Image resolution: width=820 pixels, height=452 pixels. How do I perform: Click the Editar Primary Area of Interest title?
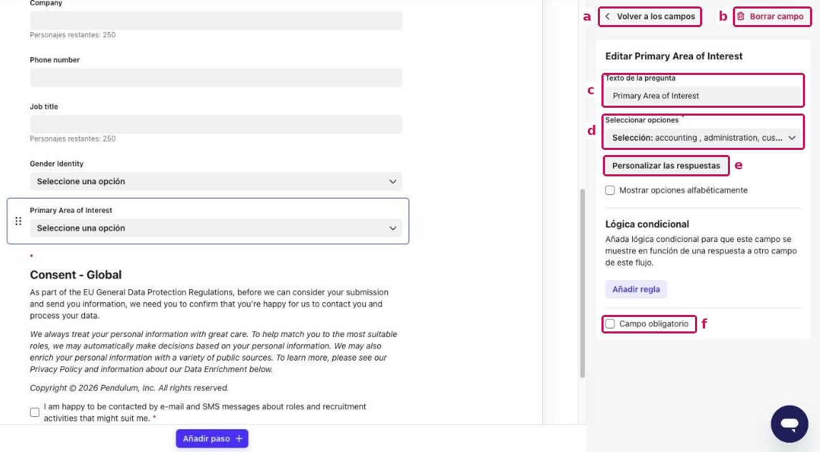674,56
